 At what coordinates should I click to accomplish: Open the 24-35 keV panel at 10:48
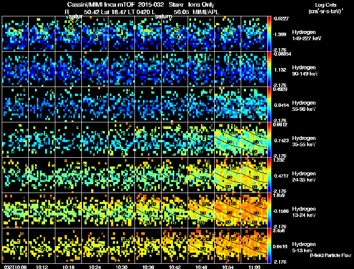(x=201, y=175)
